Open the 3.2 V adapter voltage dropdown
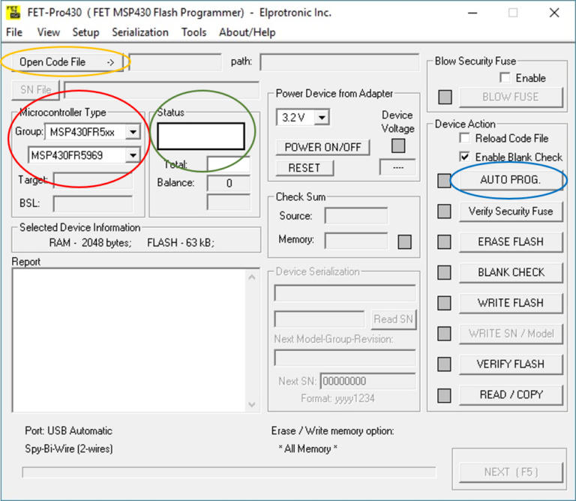Image resolution: width=576 pixels, height=501 pixels. [322, 118]
